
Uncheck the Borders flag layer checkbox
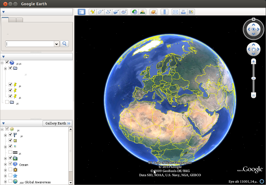tap(10, 135)
